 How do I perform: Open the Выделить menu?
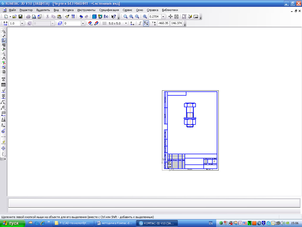(x=43, y=10)
